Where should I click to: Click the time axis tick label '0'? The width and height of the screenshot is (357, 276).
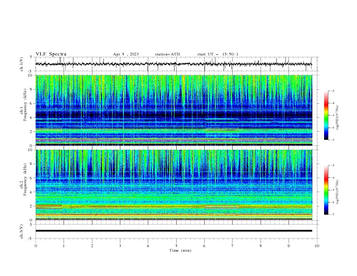(36, 246)
